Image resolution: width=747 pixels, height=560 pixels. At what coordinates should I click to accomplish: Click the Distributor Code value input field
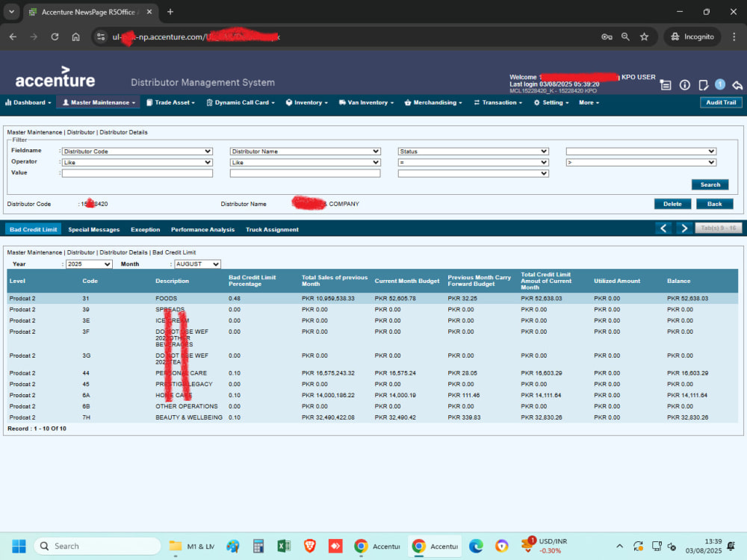pos(137,173)
